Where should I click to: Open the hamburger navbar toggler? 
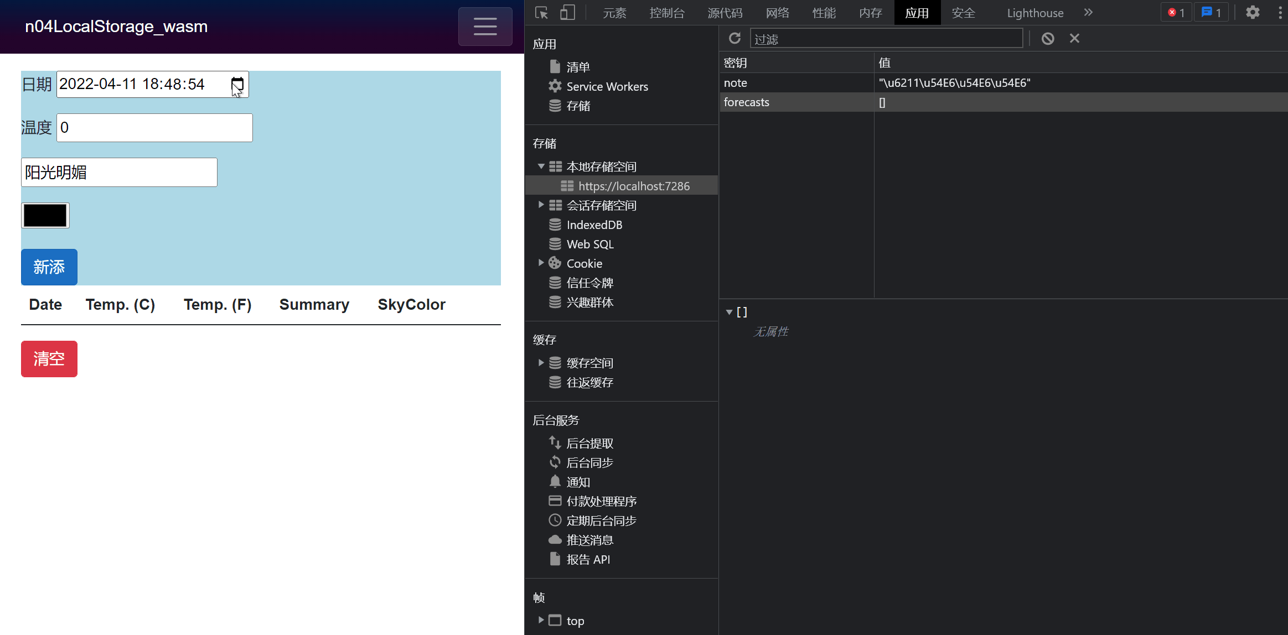(485, 27)
